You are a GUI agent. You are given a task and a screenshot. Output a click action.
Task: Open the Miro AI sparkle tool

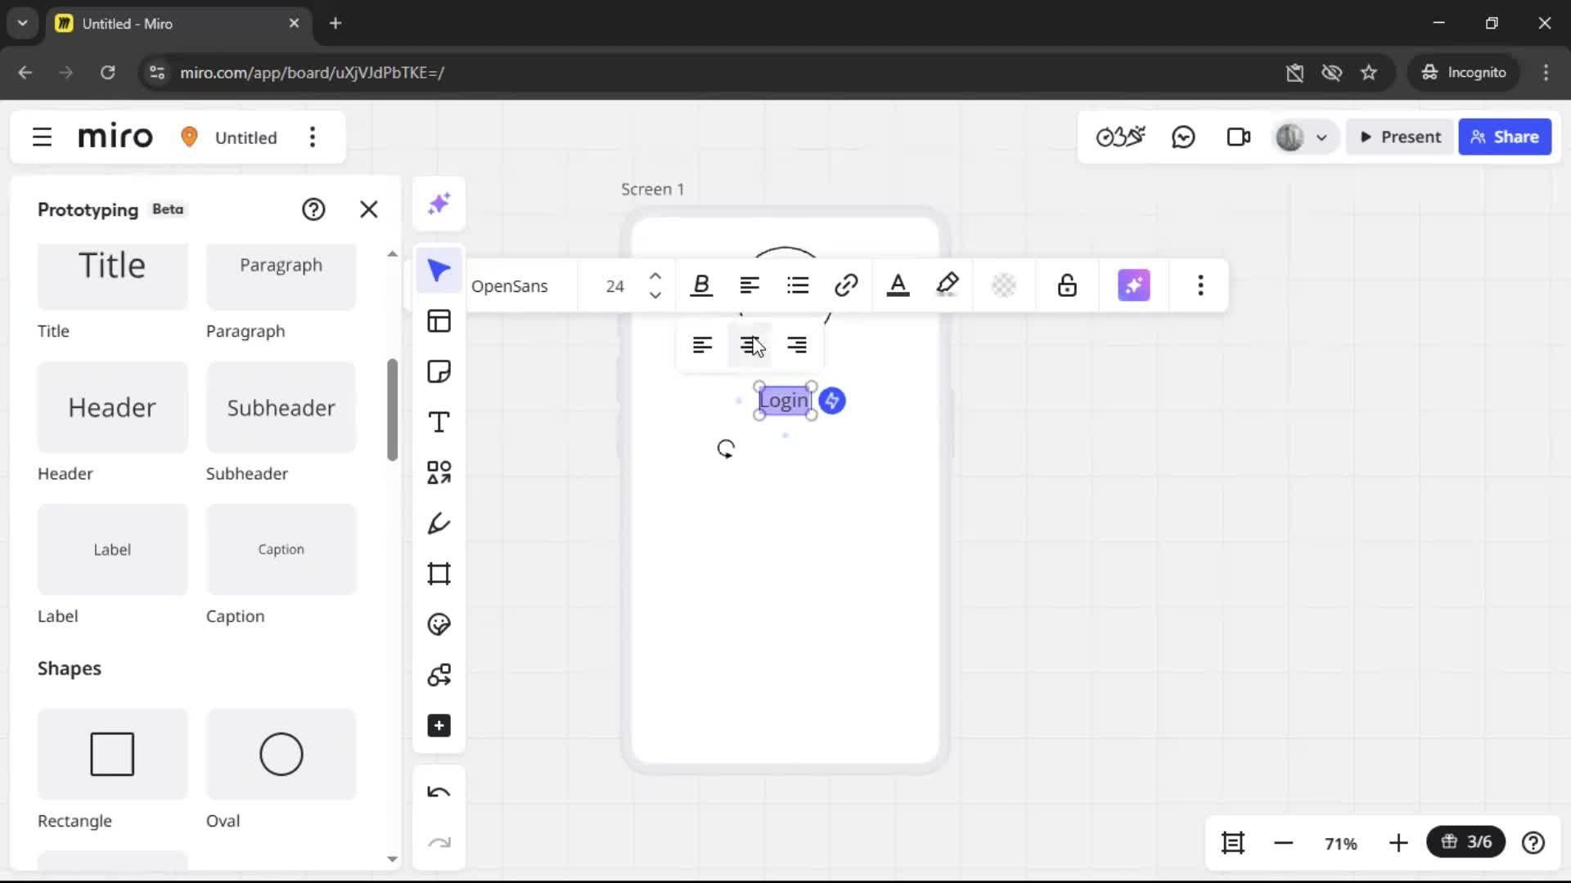click(439, 204)
